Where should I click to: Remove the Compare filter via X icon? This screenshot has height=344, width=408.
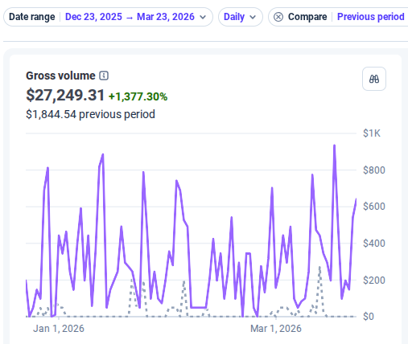pyautogui.click(x=278, y=17)
